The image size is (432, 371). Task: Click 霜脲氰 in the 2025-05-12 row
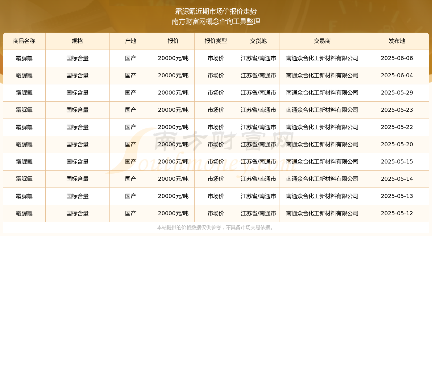click(x=24, y=213)
